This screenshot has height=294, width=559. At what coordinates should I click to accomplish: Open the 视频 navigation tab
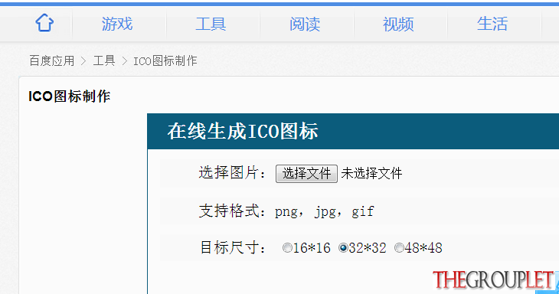pos(398,24)
